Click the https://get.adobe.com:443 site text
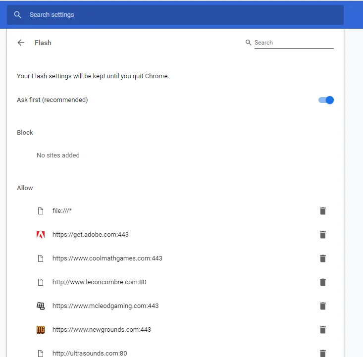This screenshot has width=363, height=357. pyautogui.click(x=91, y=235)
